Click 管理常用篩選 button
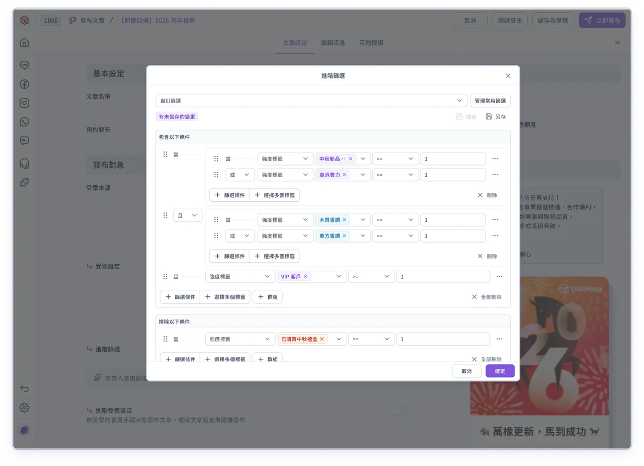 click(490, 101)
